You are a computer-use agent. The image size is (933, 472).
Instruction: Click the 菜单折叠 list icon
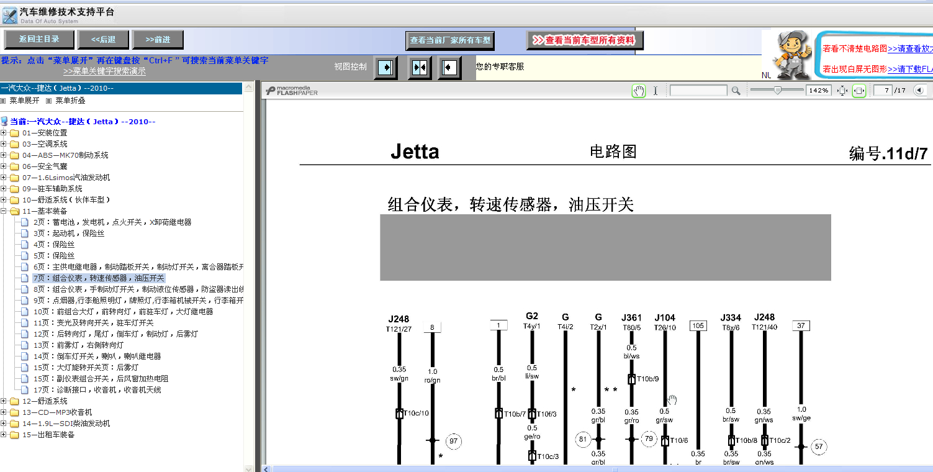coord(49,100)
